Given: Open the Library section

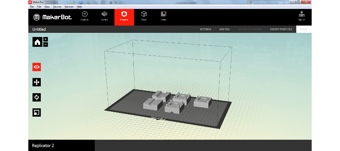Looking at the screenshot, I should tap(104, 16).
